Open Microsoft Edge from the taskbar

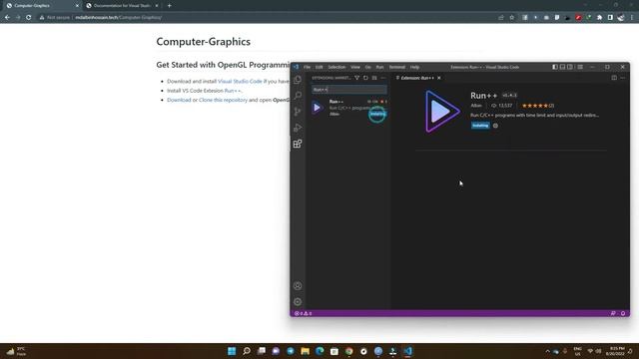(x=319, y=351)
